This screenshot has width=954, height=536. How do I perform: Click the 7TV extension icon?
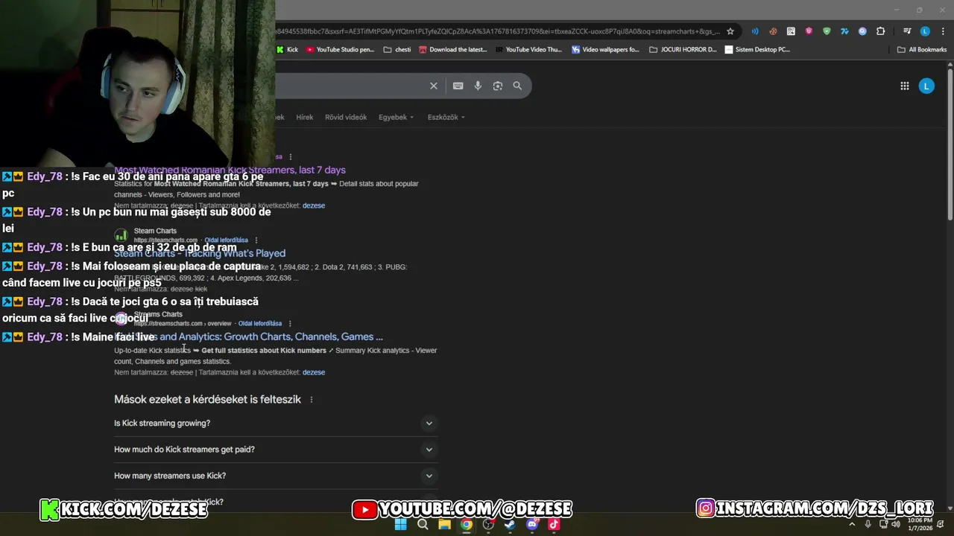tap(844, 31)
